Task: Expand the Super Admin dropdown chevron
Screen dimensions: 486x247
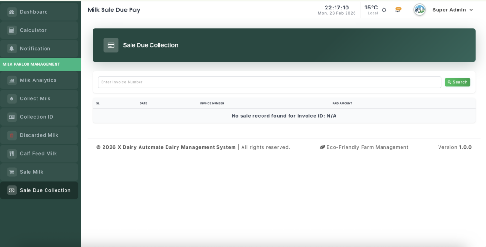Action: [471, 10]
